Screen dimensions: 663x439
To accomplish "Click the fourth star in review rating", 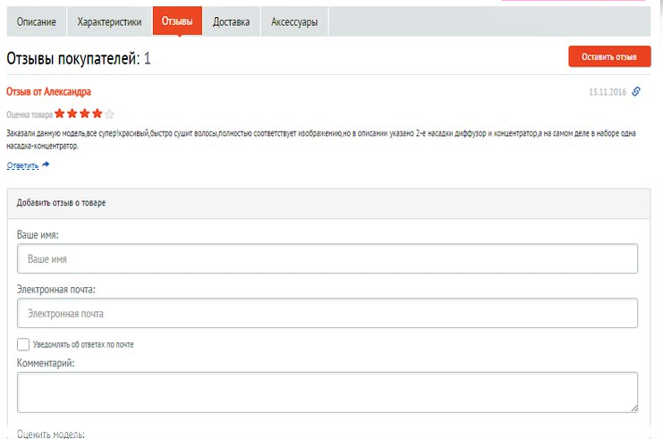I will point(97,114).
